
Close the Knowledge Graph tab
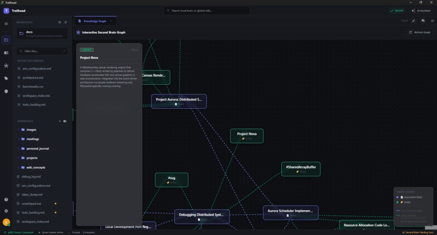click(x=111, y=21)
